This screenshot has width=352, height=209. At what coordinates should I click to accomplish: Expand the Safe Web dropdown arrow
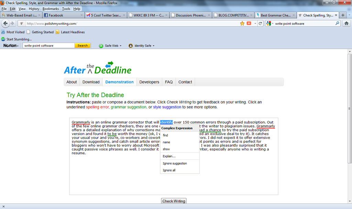121,46
